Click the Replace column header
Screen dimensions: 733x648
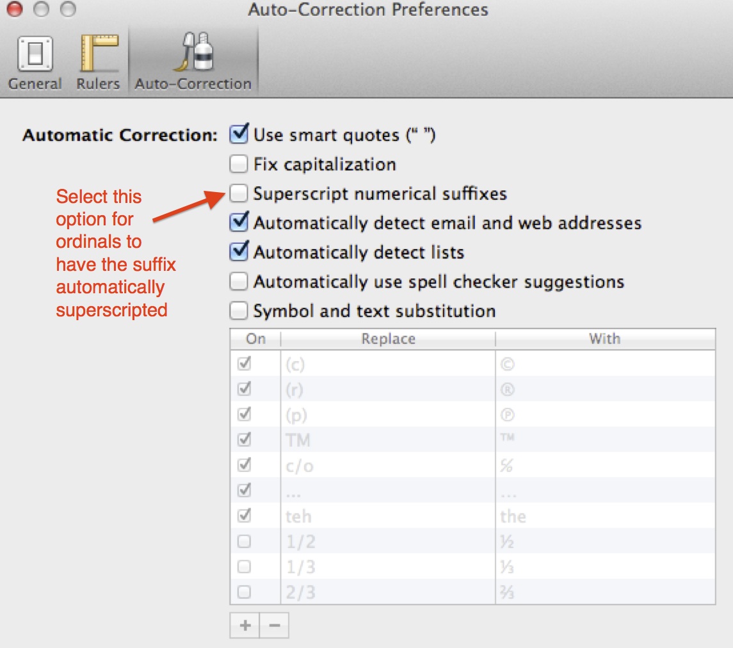[x=388, y=339]
